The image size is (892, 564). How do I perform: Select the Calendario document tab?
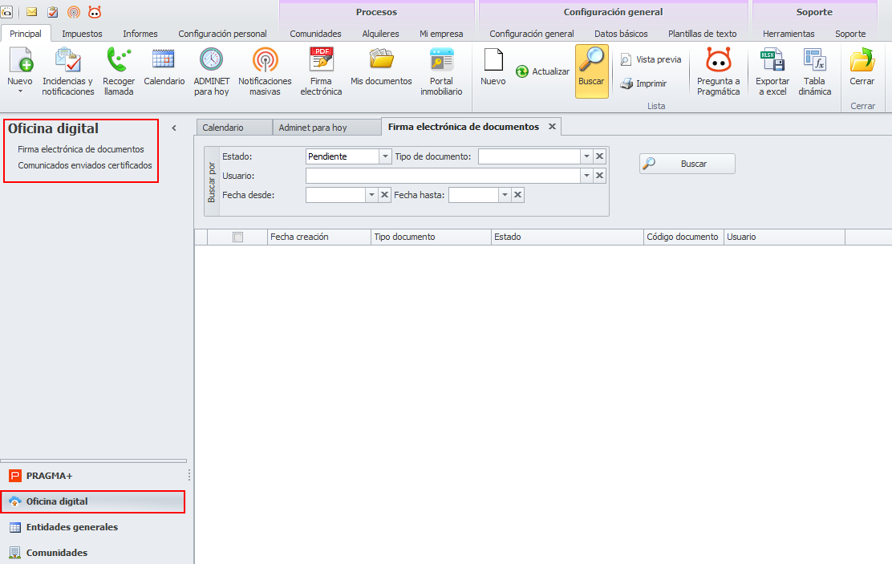[x=233, y=128]
